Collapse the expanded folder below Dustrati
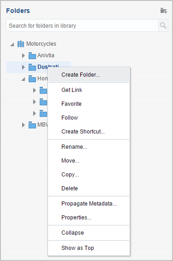 (23, 79)
